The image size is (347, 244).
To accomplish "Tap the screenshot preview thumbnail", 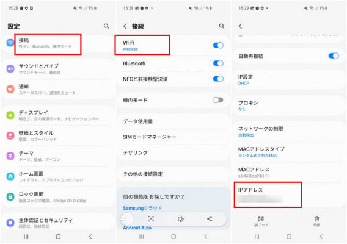I will (x=126, y=219).
